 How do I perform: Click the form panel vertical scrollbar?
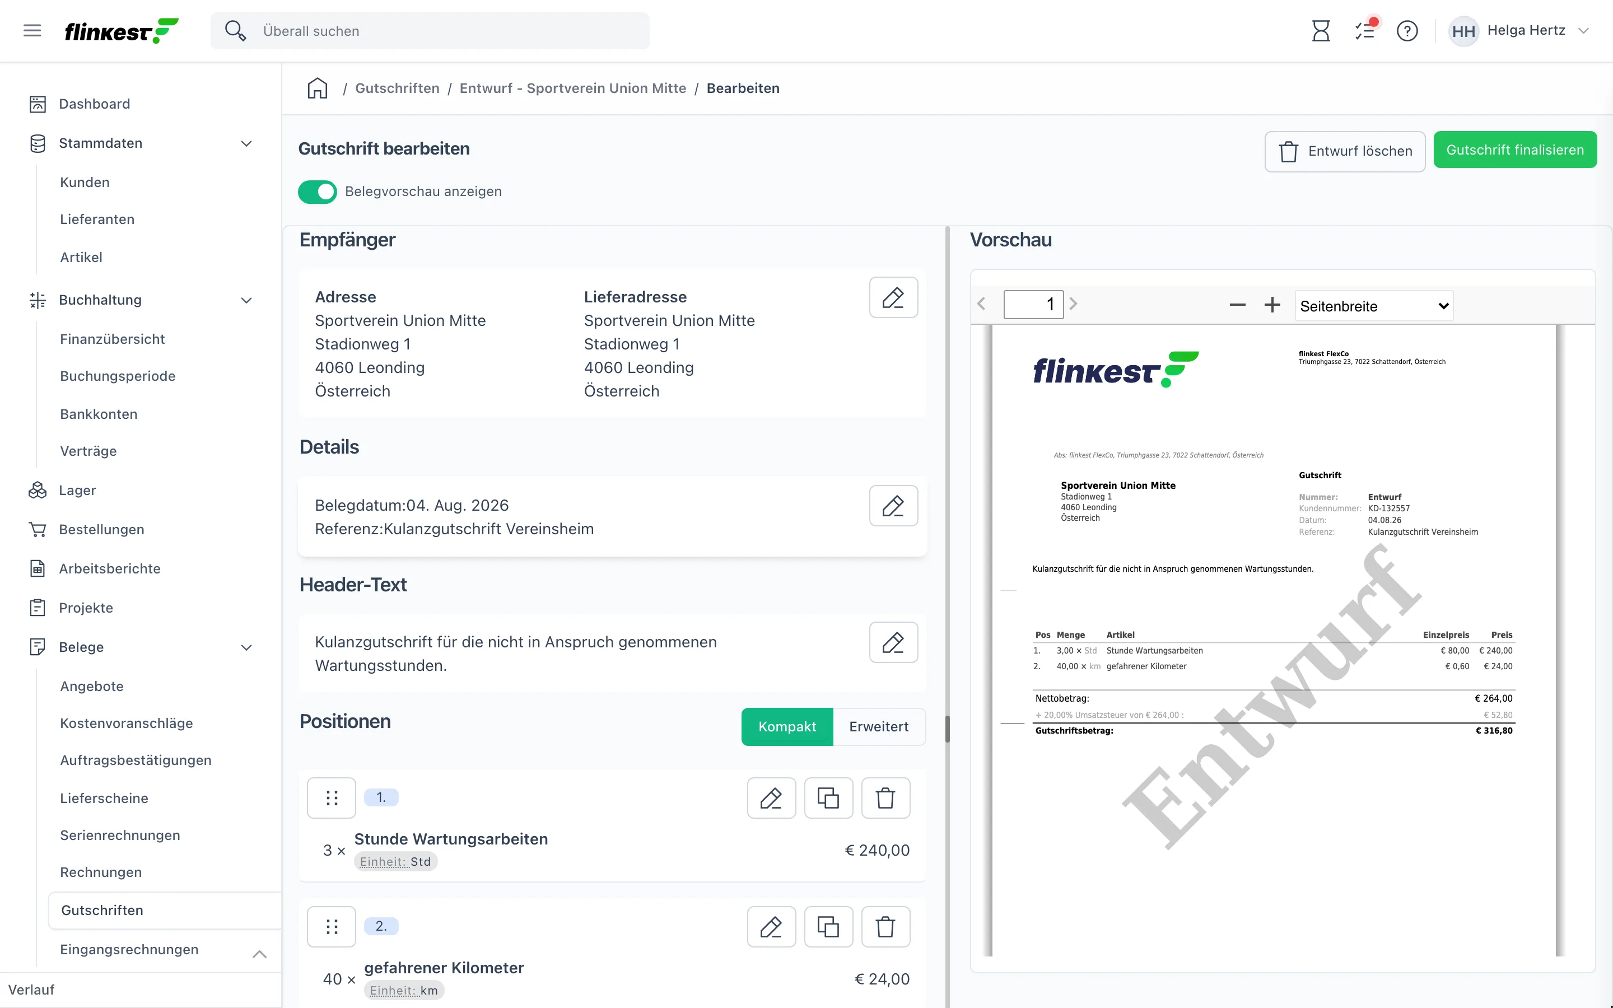click(947, 729)
